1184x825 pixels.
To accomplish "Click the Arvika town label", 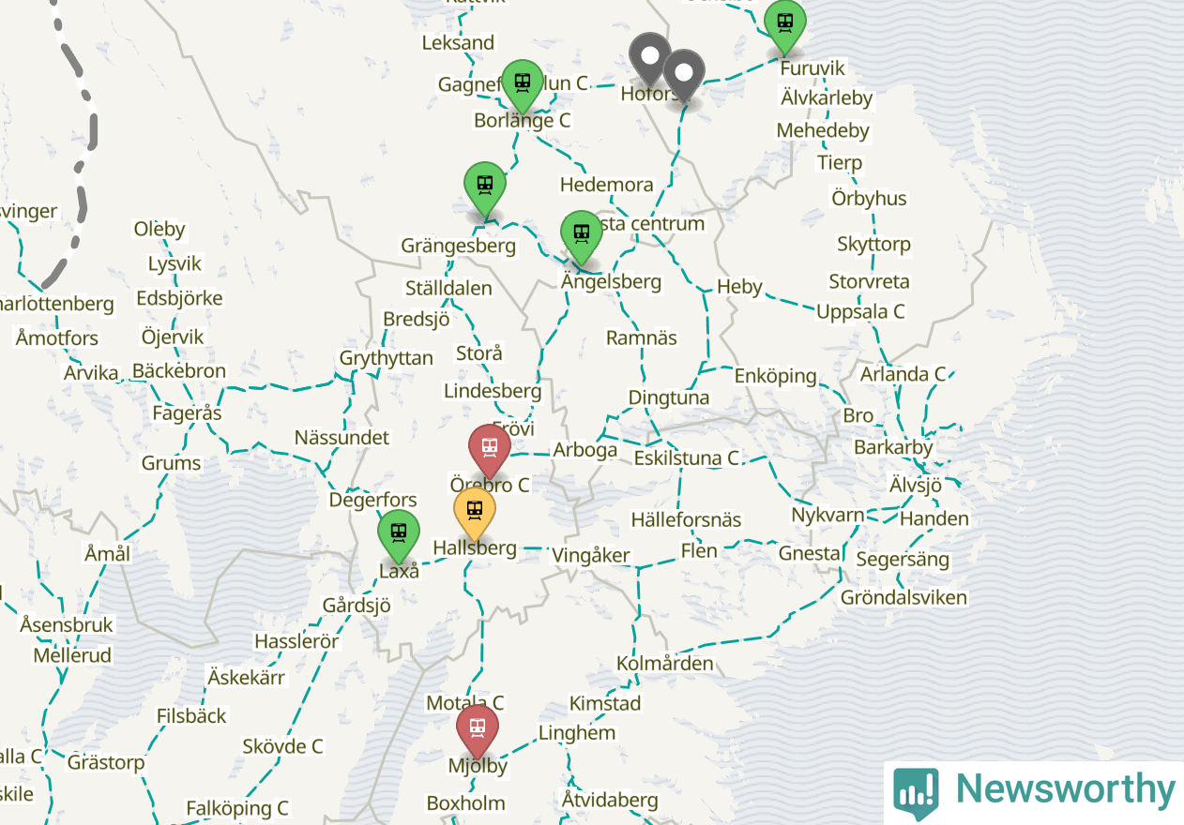I will 91,373.
